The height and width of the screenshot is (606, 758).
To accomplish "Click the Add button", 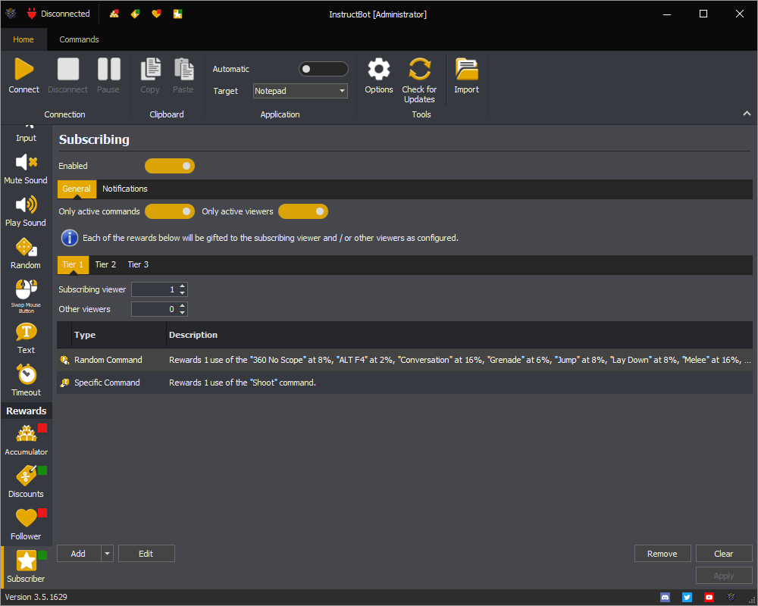I will (x=80, y=554).
